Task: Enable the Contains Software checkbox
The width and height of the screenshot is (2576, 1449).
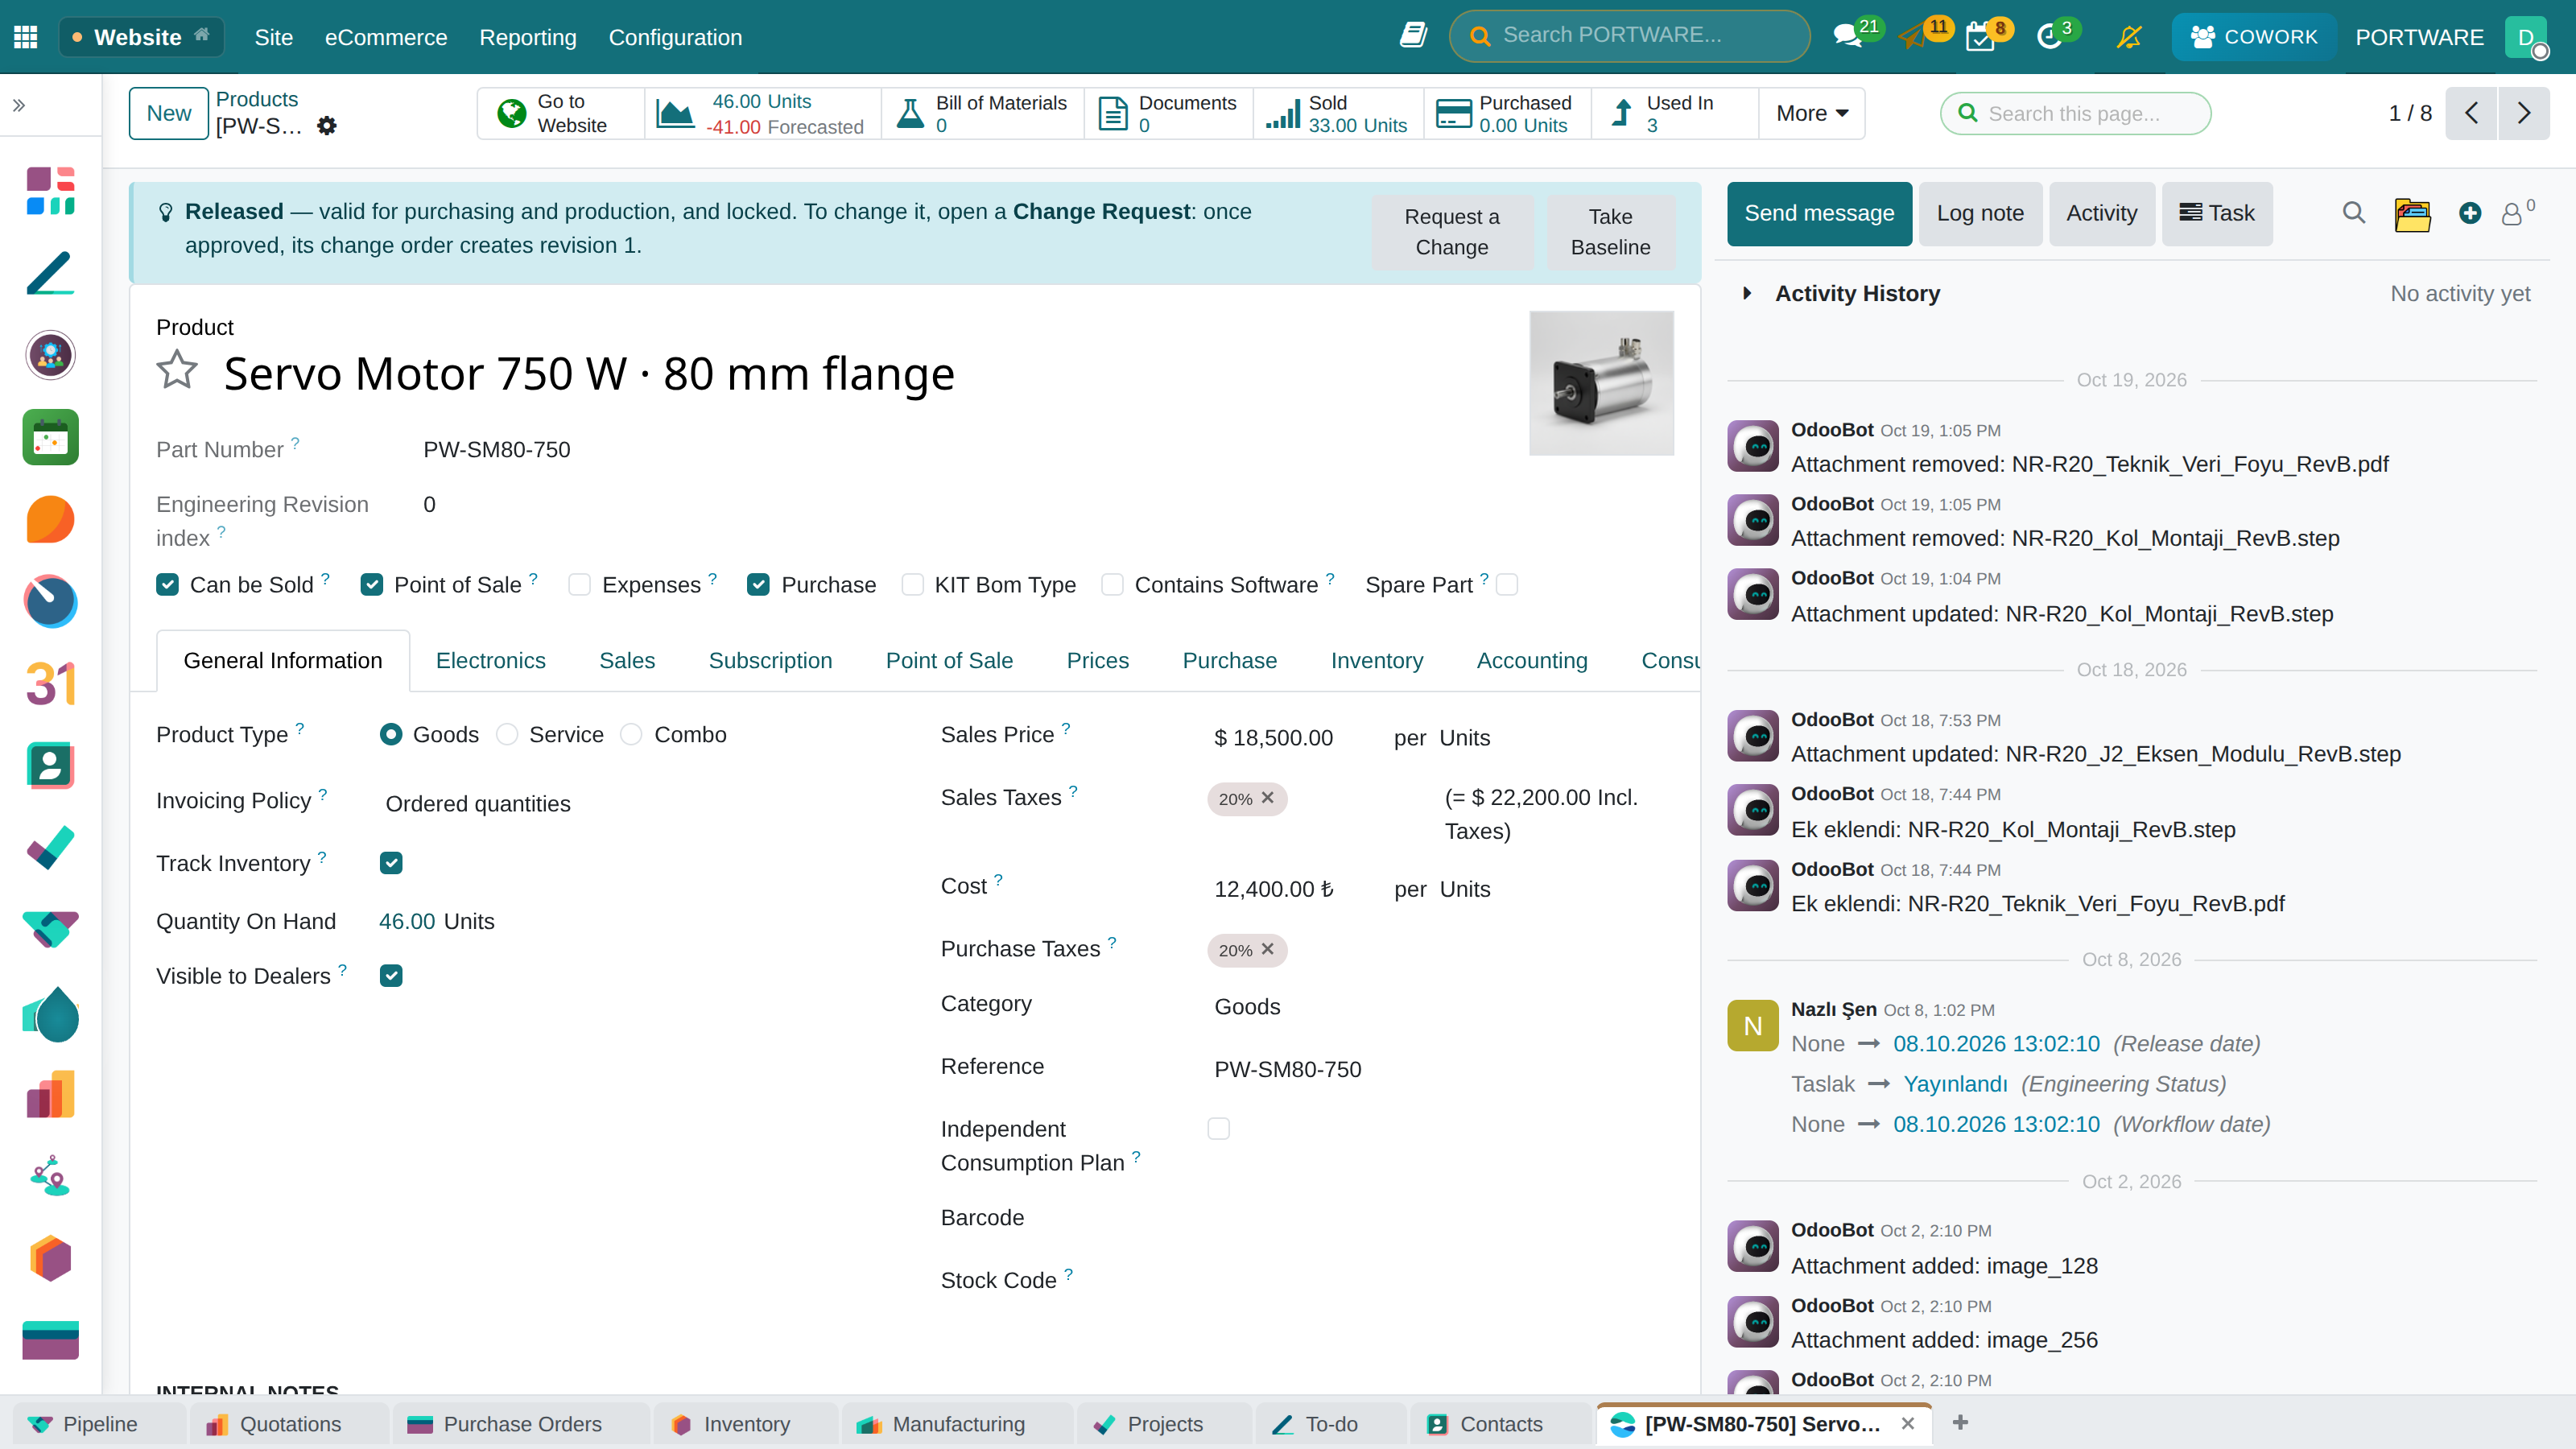Action: tap(1112, 584)
